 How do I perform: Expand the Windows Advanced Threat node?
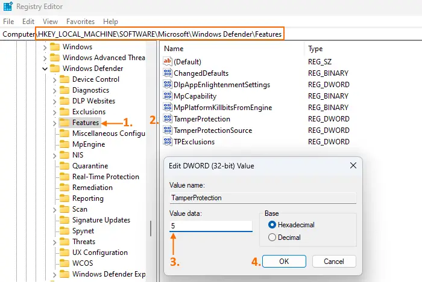pos(45,58)
